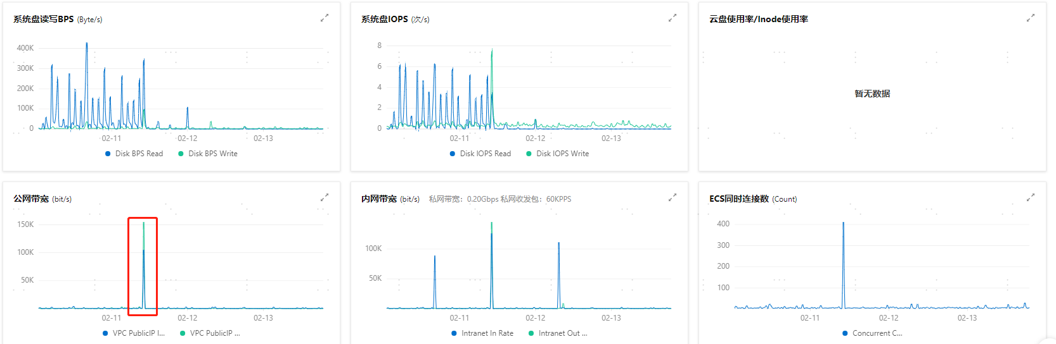This screenshot has width=1056, height=344.
Task: Expand the 系统盘读写BPS chart to fullscreen
Action: coord(324,18)
